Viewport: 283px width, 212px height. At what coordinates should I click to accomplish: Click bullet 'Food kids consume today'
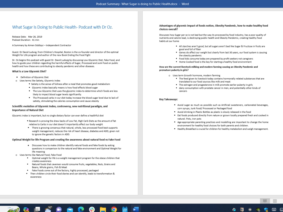(216, 59)
